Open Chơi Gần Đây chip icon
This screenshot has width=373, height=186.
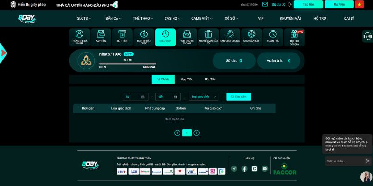pos(251,37)
